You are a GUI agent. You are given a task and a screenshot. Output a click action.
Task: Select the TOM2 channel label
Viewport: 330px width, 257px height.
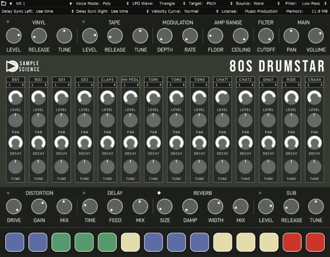pos(176,80)
